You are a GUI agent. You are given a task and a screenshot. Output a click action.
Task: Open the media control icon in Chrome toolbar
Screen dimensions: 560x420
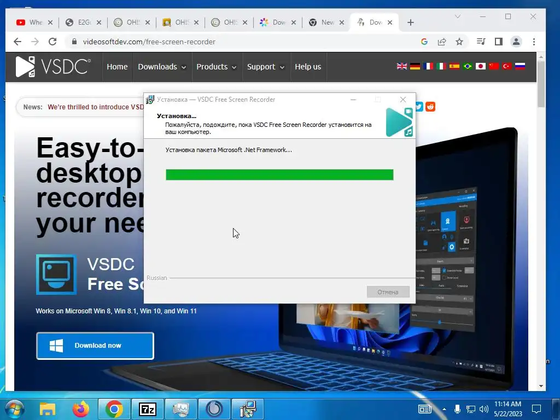(481, 42)
